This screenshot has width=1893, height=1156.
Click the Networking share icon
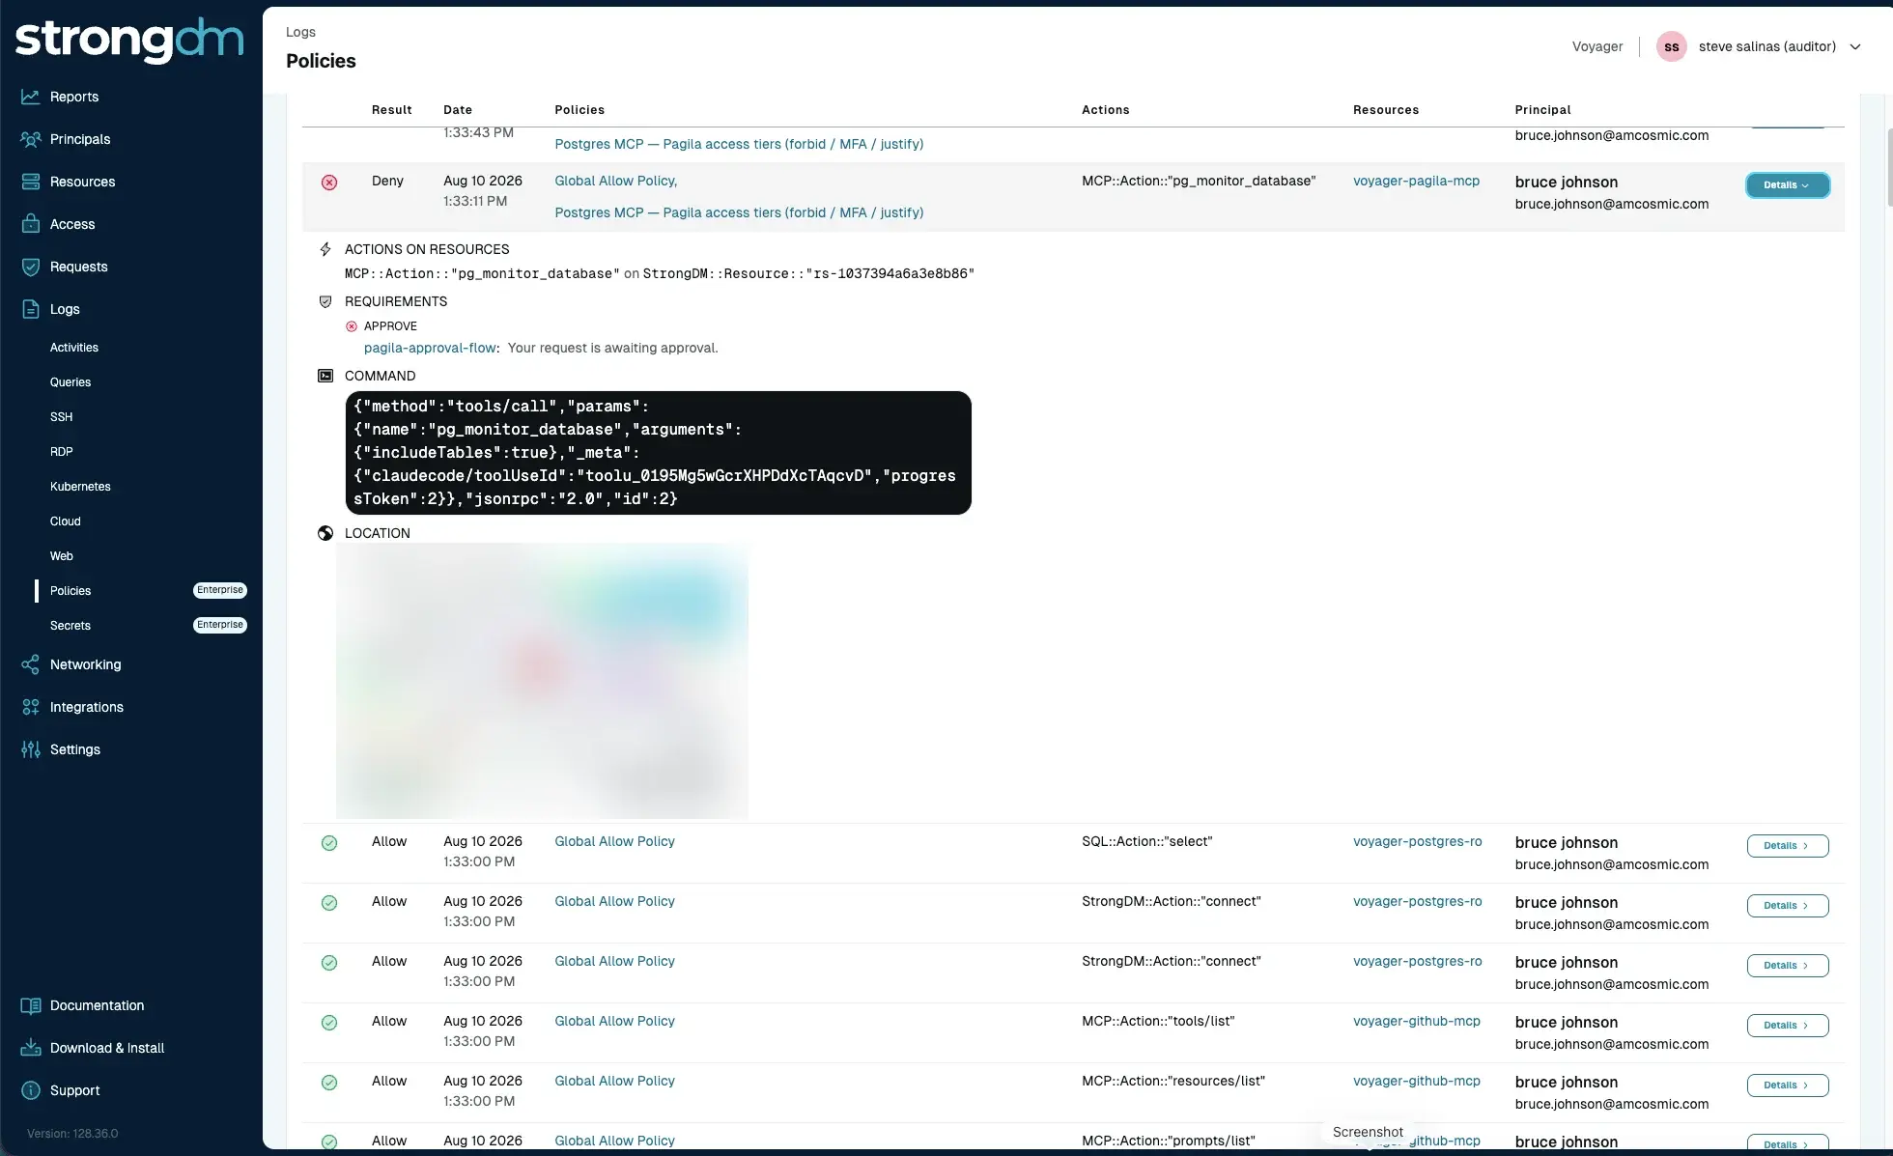(31, 664)
